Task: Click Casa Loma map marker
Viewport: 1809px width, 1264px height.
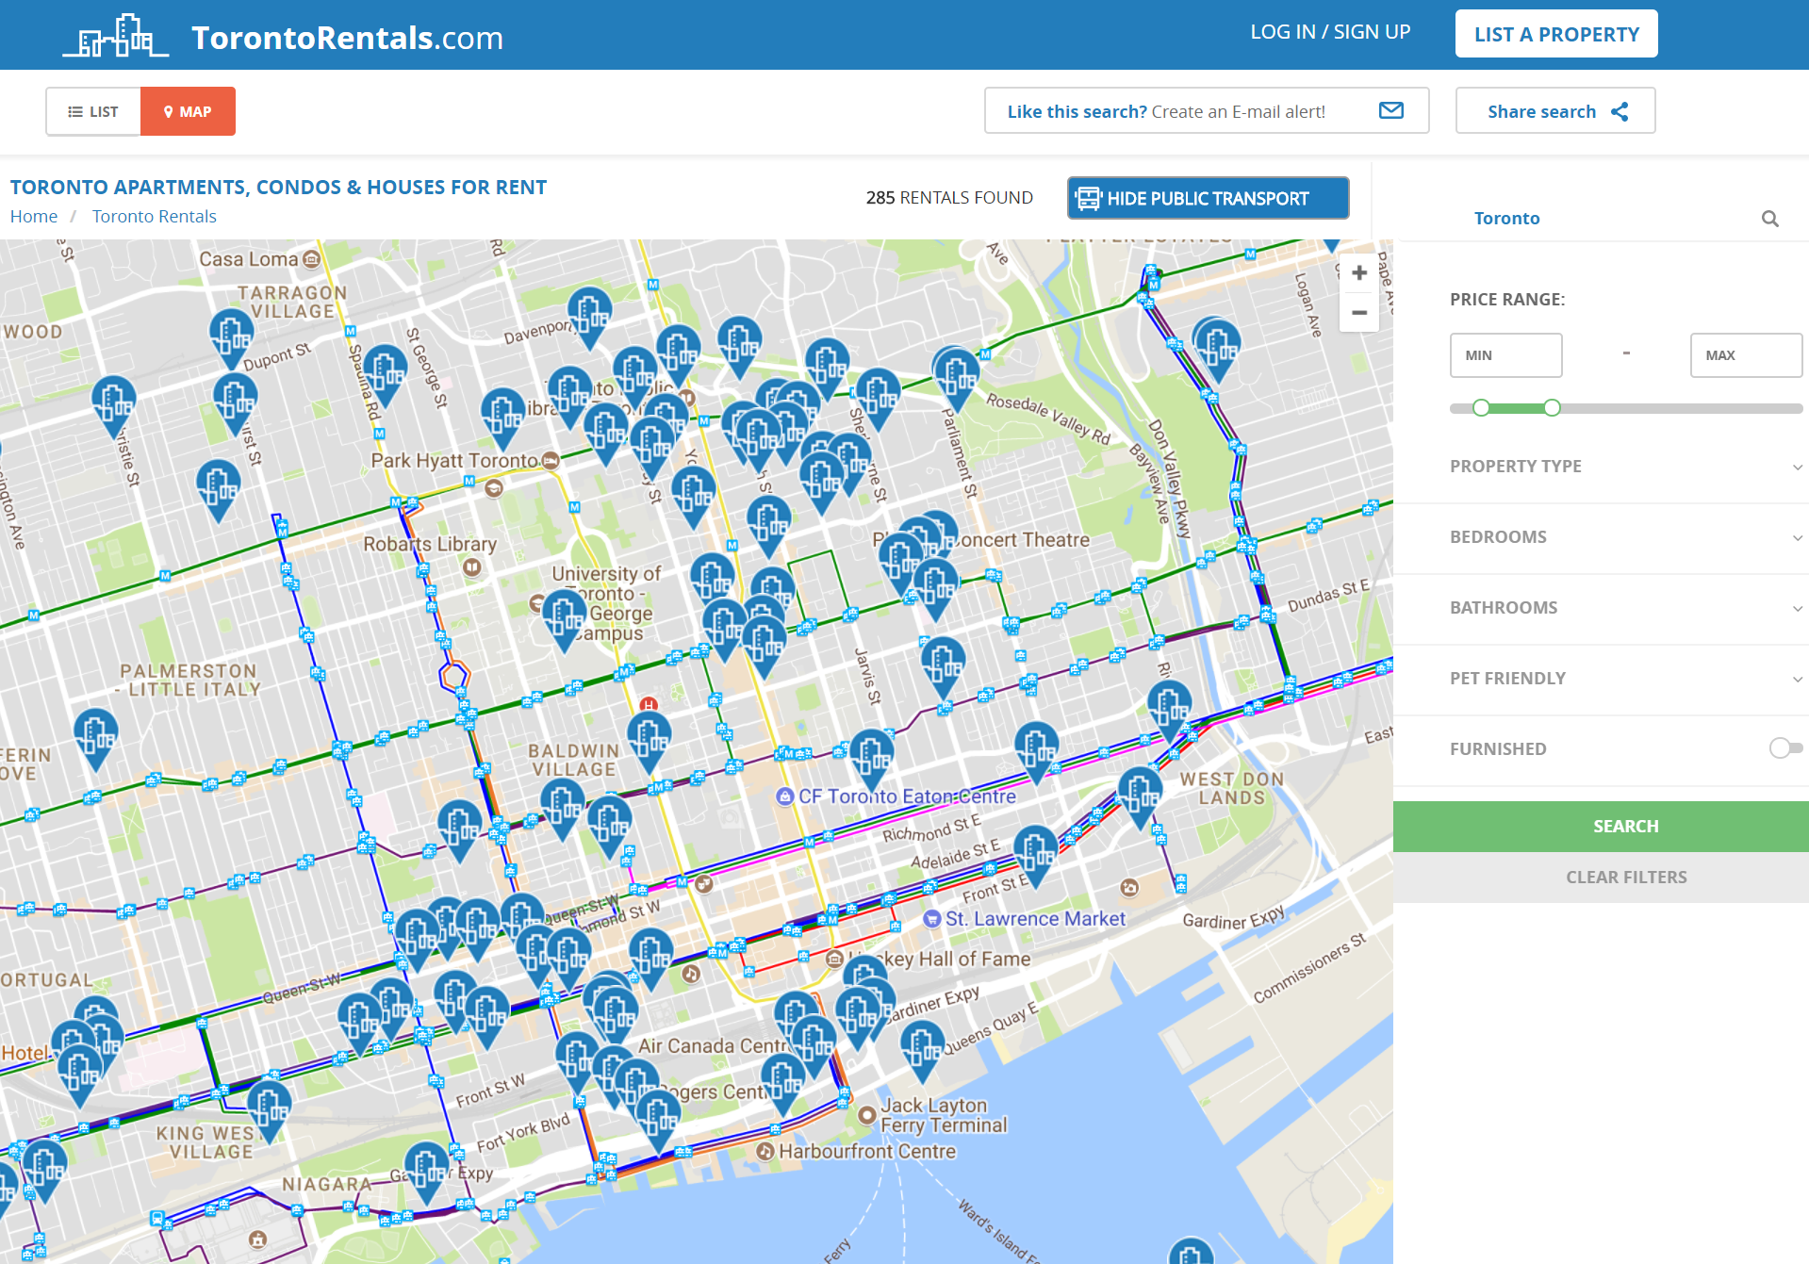Action: [x=312, y=258]
